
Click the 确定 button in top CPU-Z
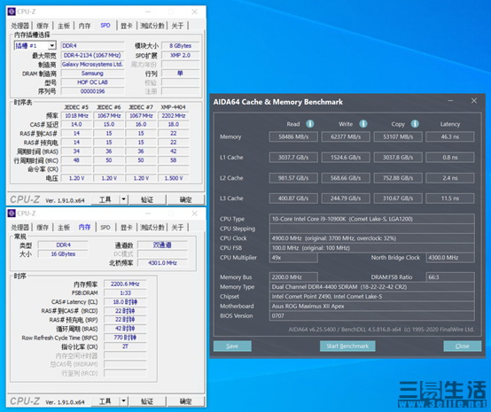[x=185, y=199]
